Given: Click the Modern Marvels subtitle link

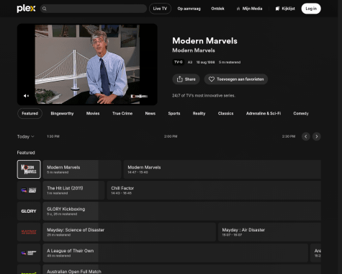Looking at the screenshot, I should click(x=194, y=50).
